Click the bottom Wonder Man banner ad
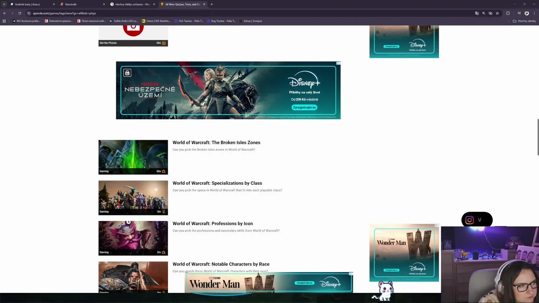Screen dimensions: 539x303 [x=269, y=283]
